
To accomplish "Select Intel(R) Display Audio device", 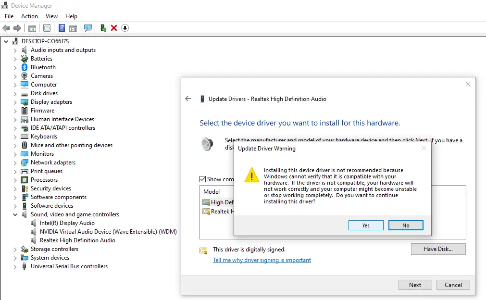I will pos(67,223).
